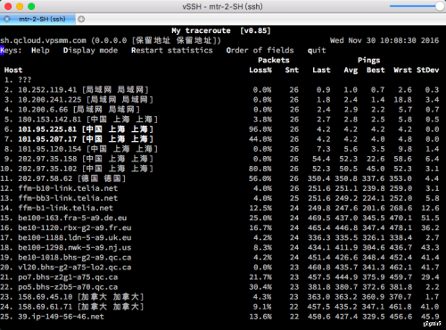This screenshot has height=330, width=446.
Task: Click the Display mode option
Action: tap(90, 50)
